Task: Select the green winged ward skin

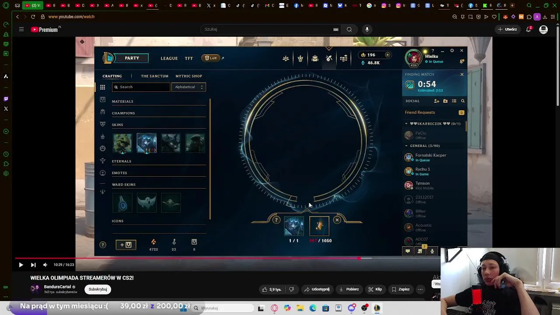Action: (x=171, y=203)
